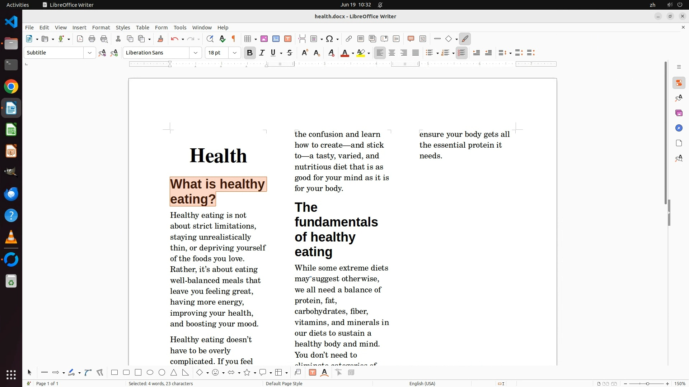The height and width of the screenshot is (387, 689).
Task: Open LibreOffice Calc from the dock
Action: click(11, 130)
